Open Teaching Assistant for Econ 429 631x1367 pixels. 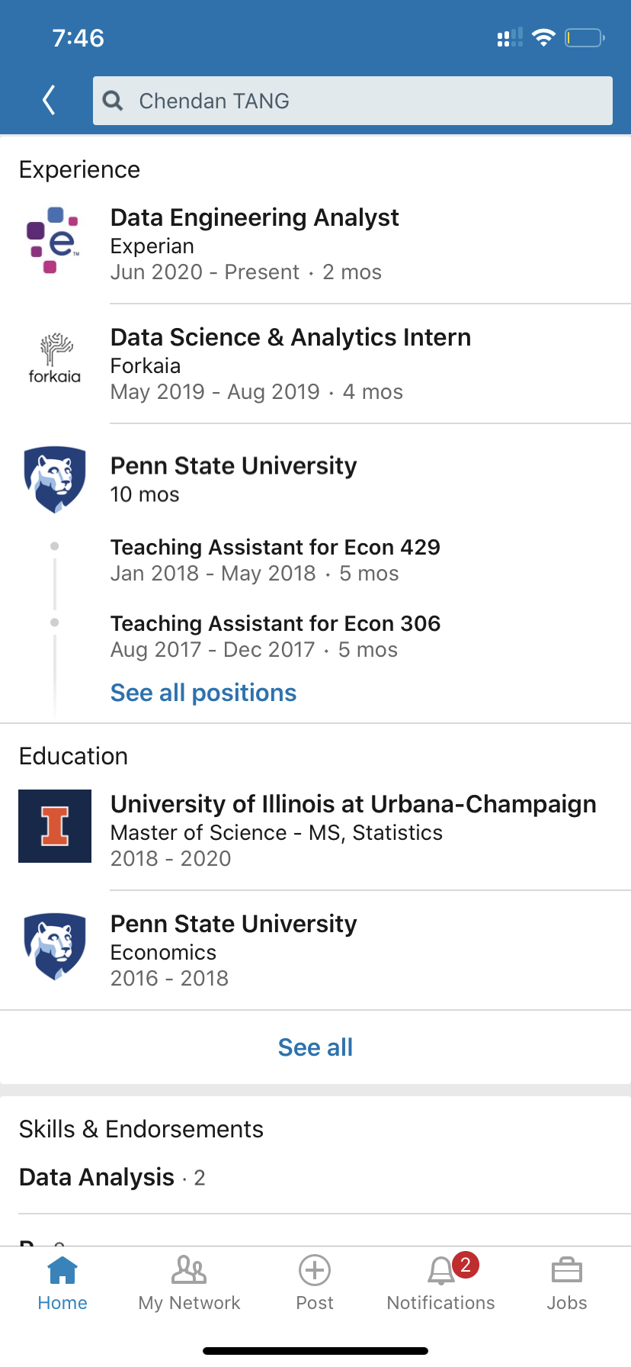pyautogui.click(x=275, y=548)
